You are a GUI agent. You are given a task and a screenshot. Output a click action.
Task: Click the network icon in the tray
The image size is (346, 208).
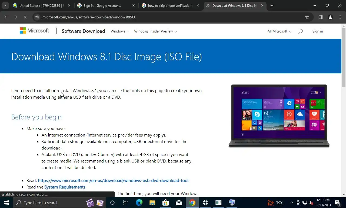(x=305, y=203)
